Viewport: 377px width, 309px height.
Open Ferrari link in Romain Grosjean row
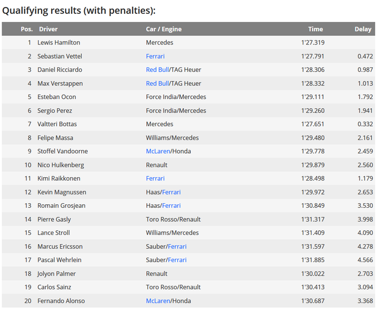click(172, 205)
